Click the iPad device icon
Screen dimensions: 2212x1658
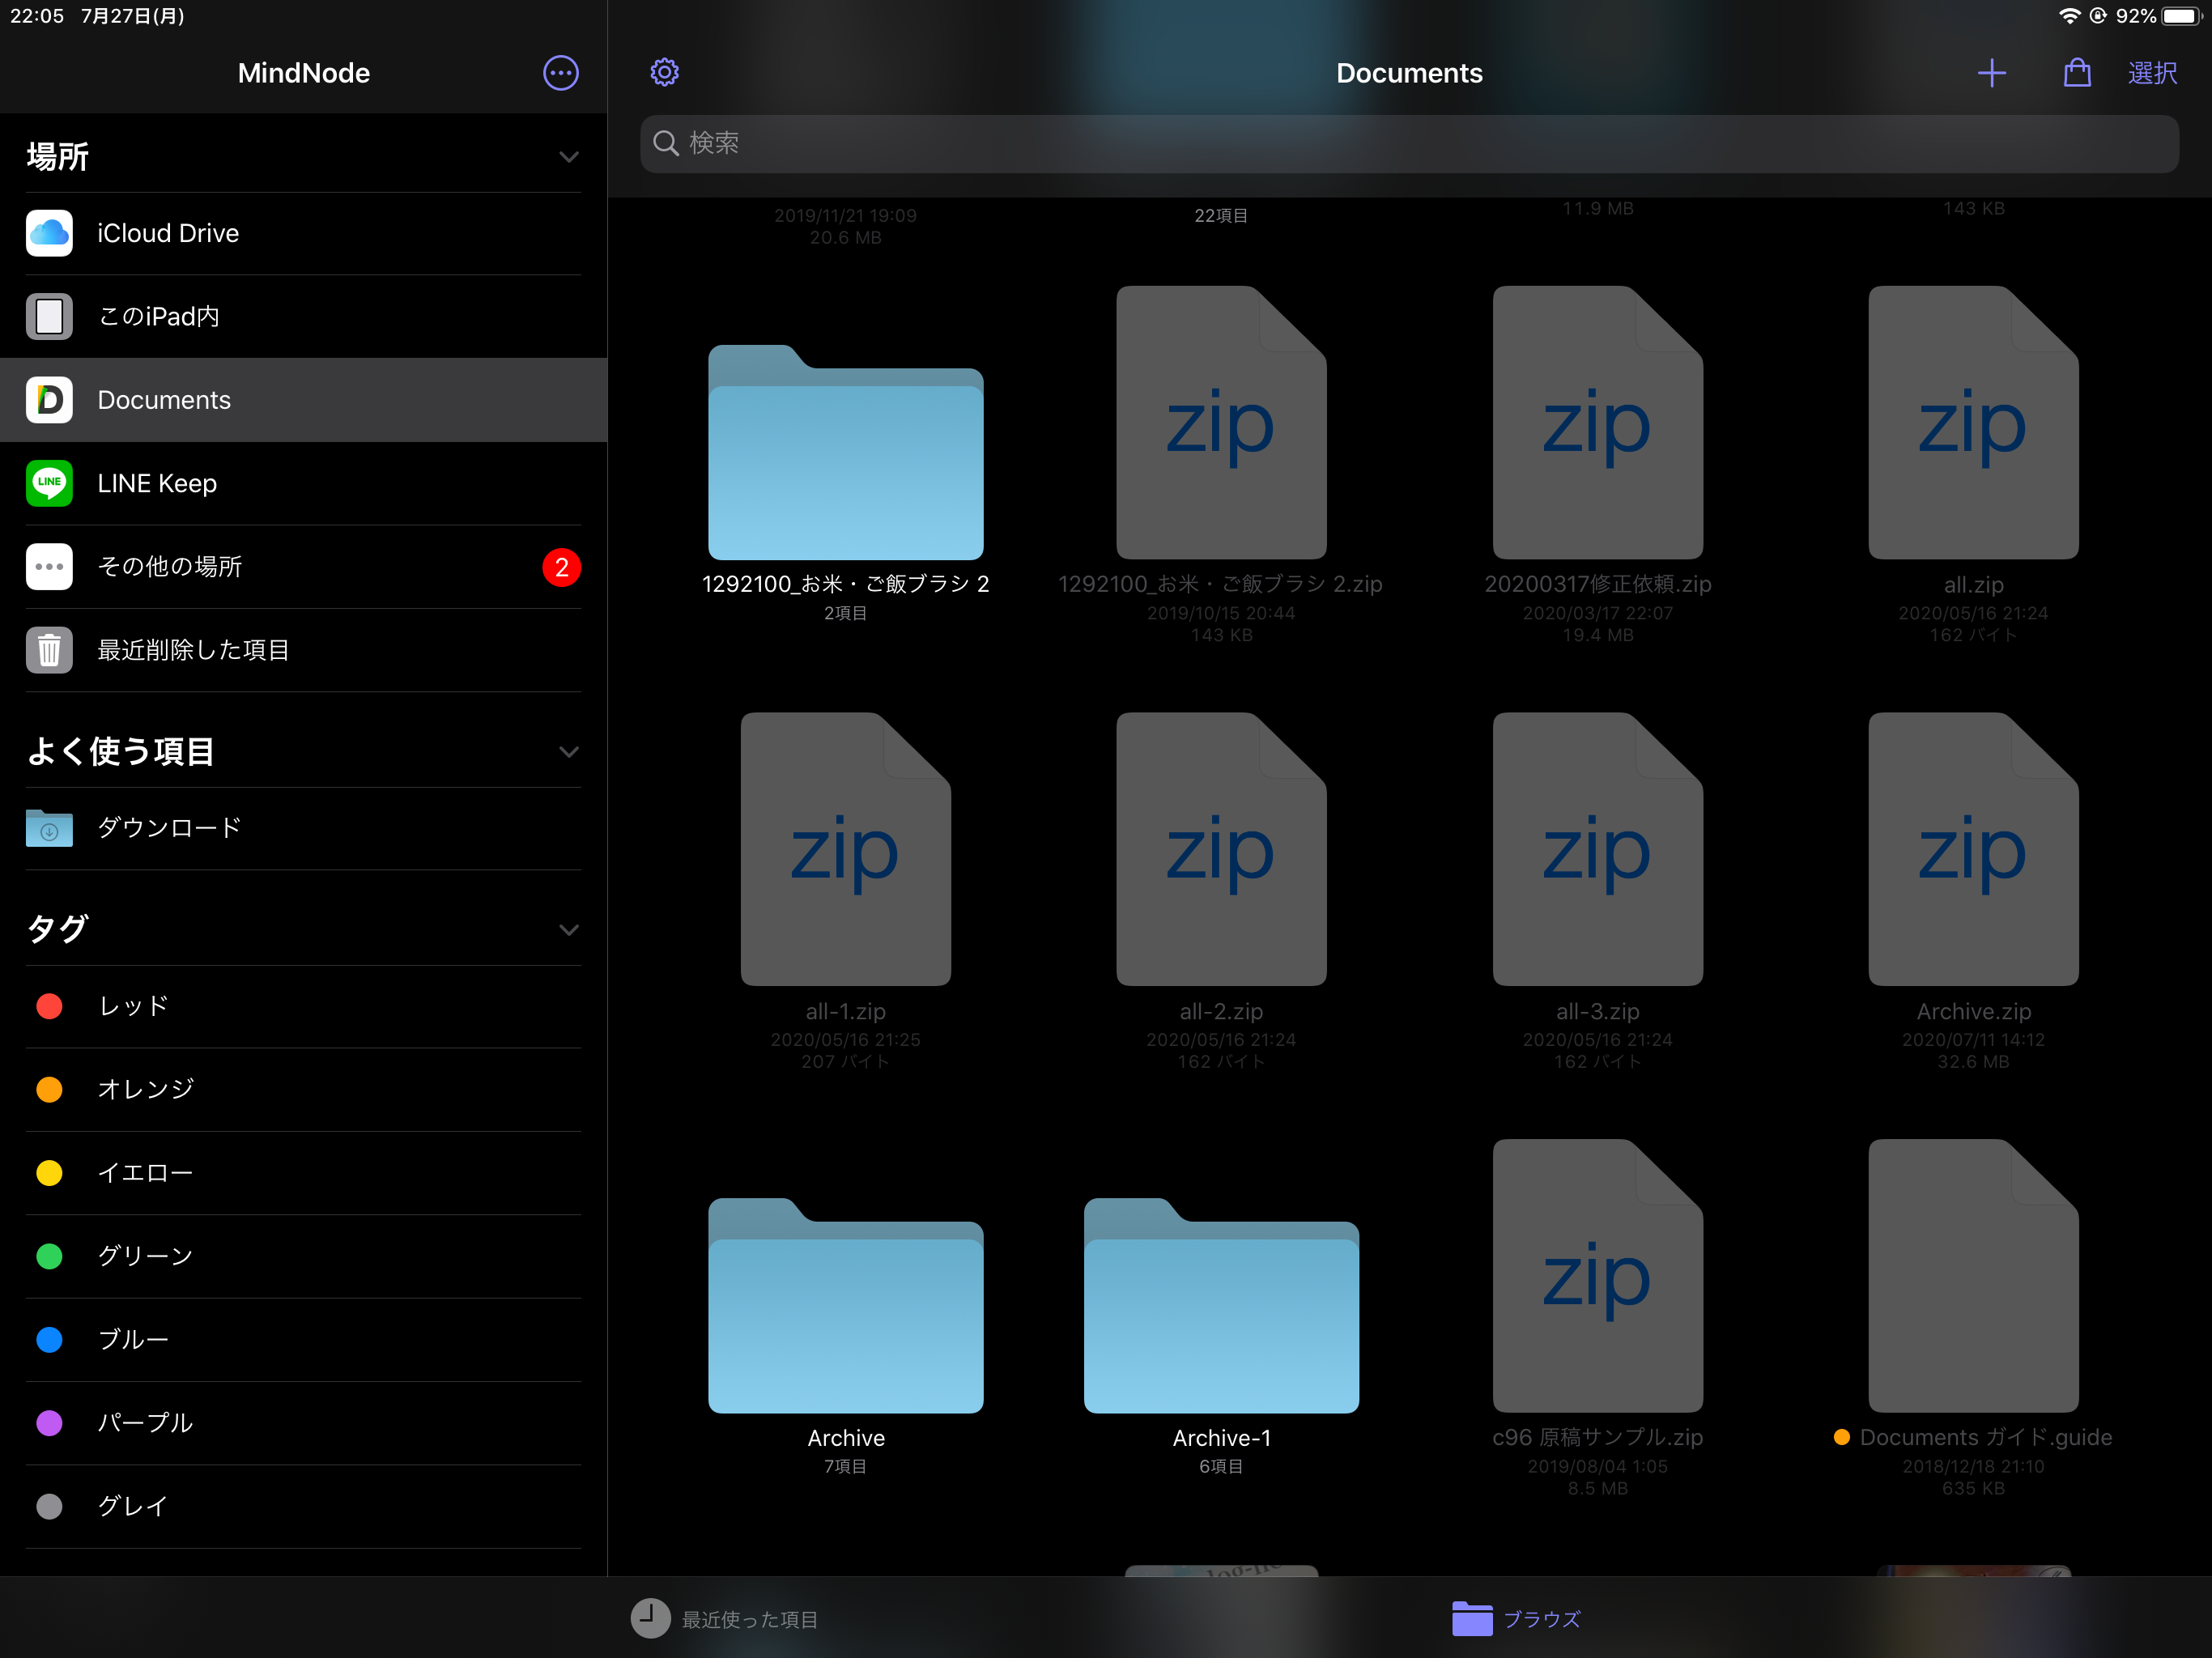click(49, 316)
